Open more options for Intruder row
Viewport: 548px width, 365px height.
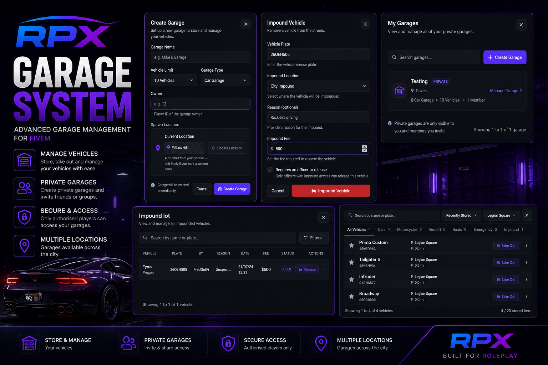click(x=526, y=279)
